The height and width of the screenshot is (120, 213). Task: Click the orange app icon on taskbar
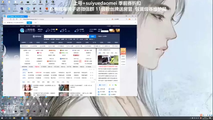tap(30, 118)
